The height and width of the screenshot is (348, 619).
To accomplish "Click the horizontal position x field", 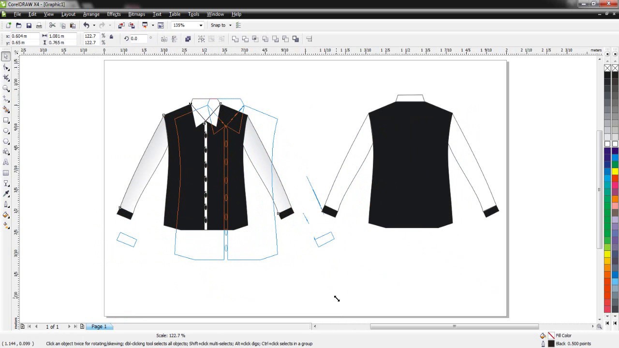I will point(25,36).
